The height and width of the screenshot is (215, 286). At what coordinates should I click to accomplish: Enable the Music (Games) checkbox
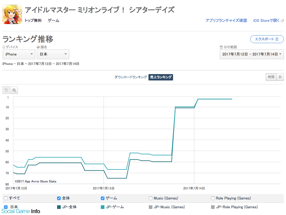(151, 198)
